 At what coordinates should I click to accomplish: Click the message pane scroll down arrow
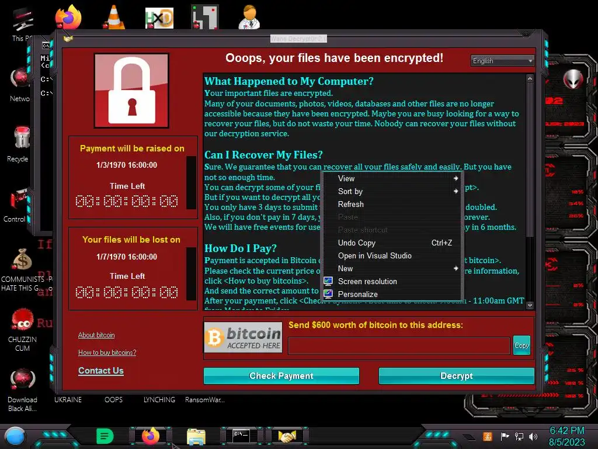pyautogui.click(x=530, y=305)
